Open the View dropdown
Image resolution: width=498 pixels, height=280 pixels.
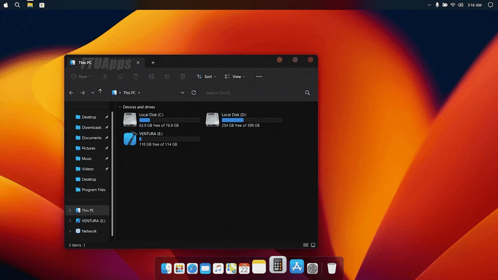[x=235, y=77]
